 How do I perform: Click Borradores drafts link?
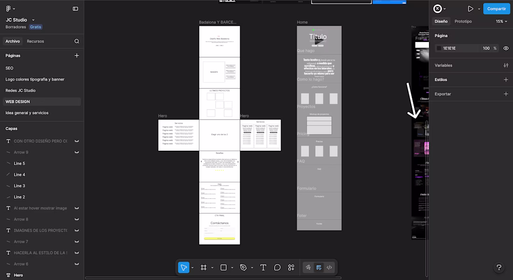tap(15, 27)
